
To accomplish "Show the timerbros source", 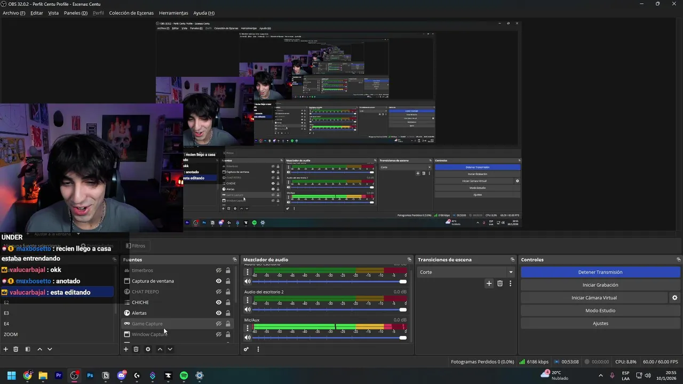I will pyautogui.click(x=218, y=270).
